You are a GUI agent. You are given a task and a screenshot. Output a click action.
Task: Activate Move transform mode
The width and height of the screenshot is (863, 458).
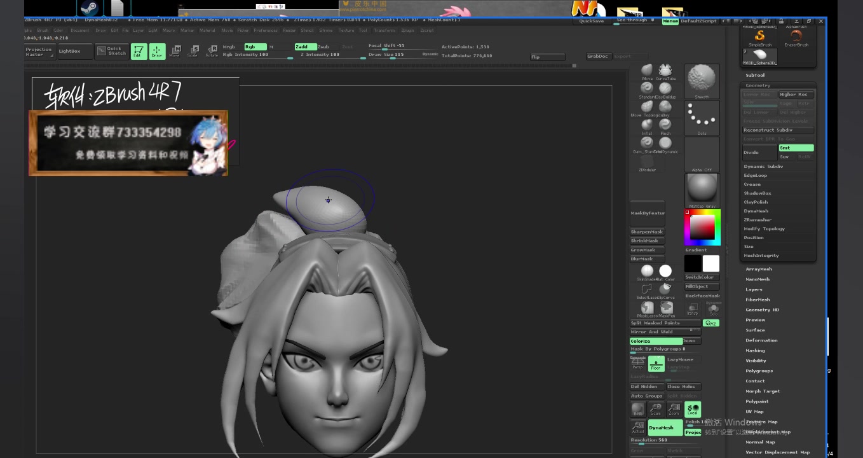coord(175,52)
